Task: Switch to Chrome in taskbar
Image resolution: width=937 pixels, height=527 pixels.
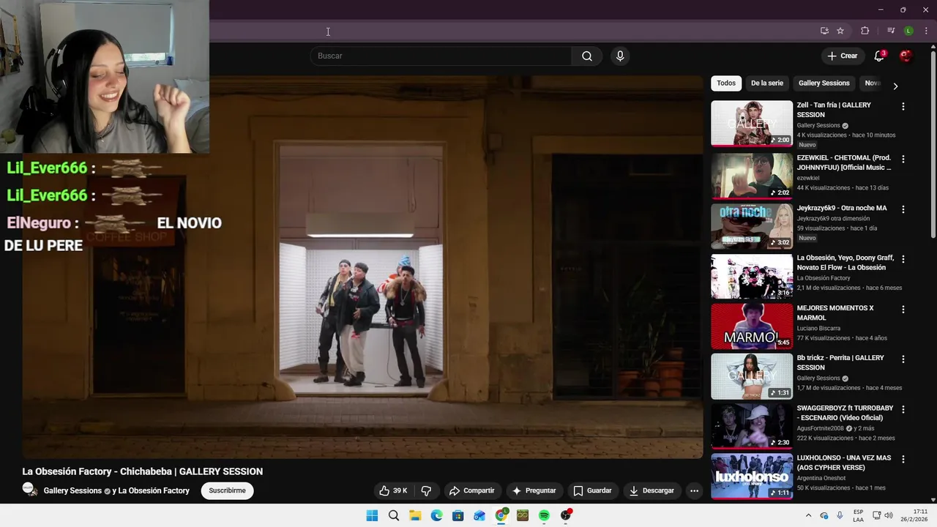Action: click(x=501, y=515)
